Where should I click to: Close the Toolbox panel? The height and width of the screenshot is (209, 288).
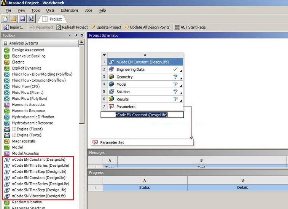click(x=82, y=35)
